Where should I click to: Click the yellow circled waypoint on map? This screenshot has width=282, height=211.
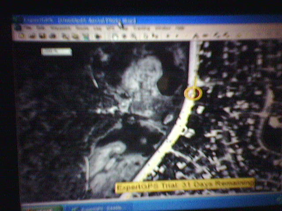click(193, 93)
